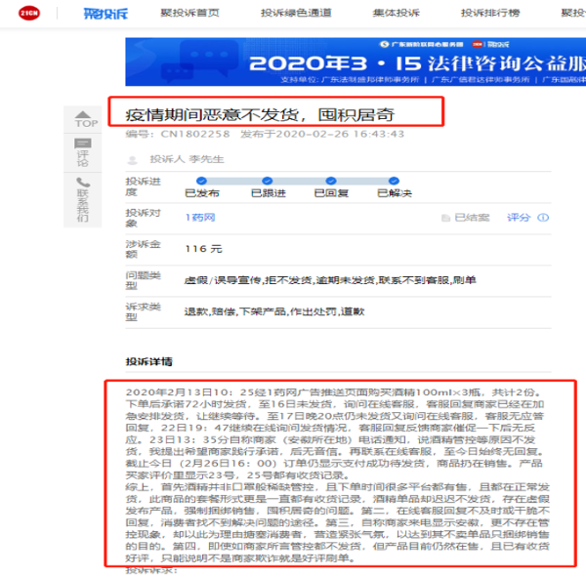586x577 pixels.
Task: Open the 聚投诉 site logo
Action: 105,14
